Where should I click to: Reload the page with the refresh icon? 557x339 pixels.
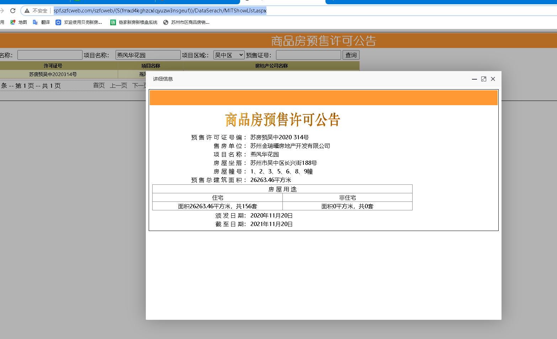pos(13,11)
